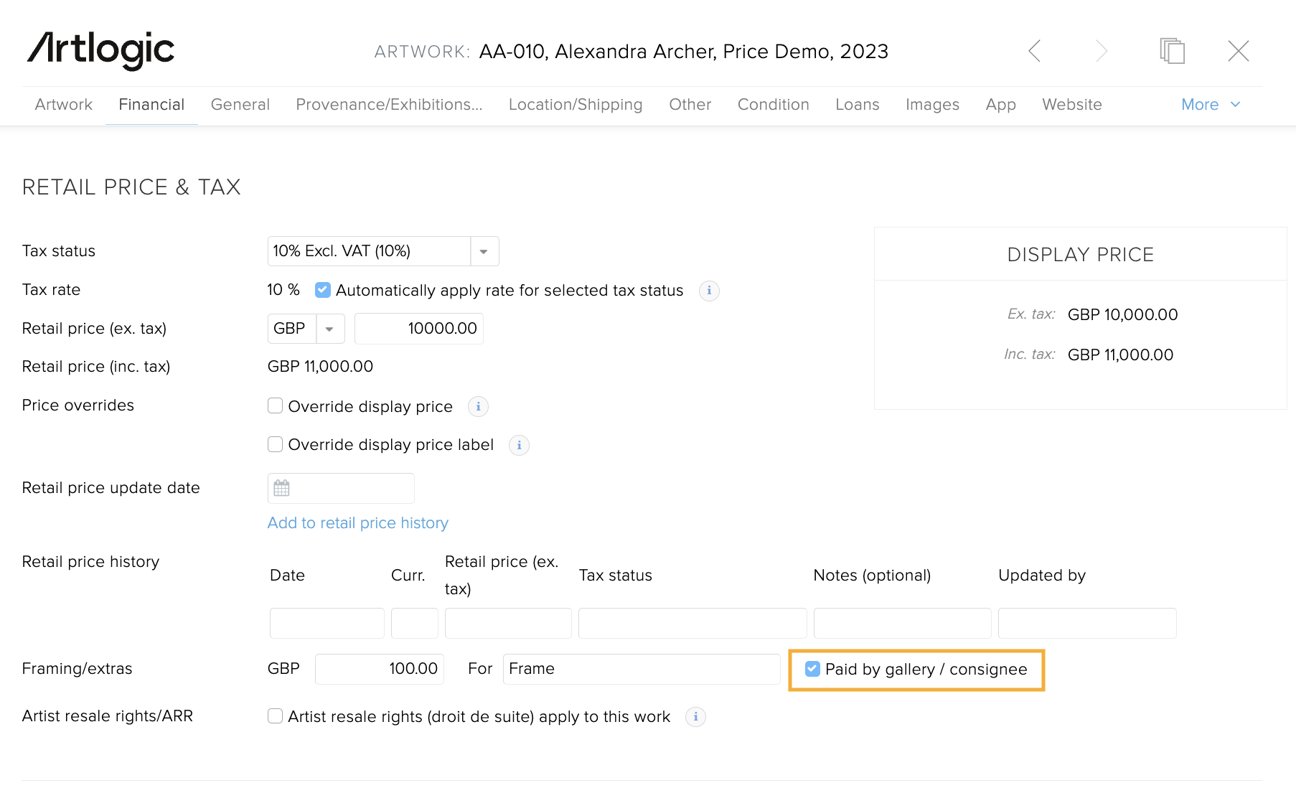Click info icon next to Override display price label

pyautogui.click(x=519, y=446)
